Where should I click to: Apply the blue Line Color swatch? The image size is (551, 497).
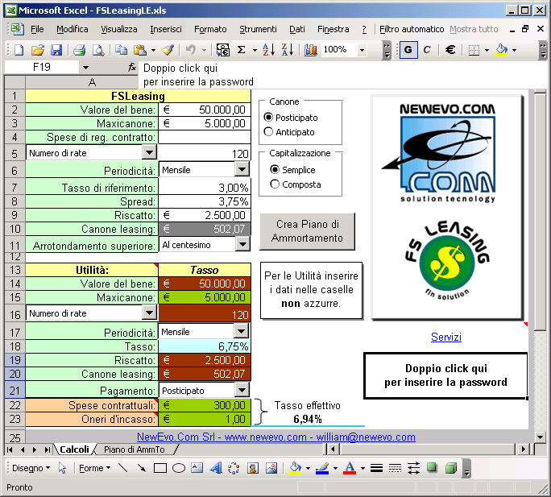coord(322,468)
